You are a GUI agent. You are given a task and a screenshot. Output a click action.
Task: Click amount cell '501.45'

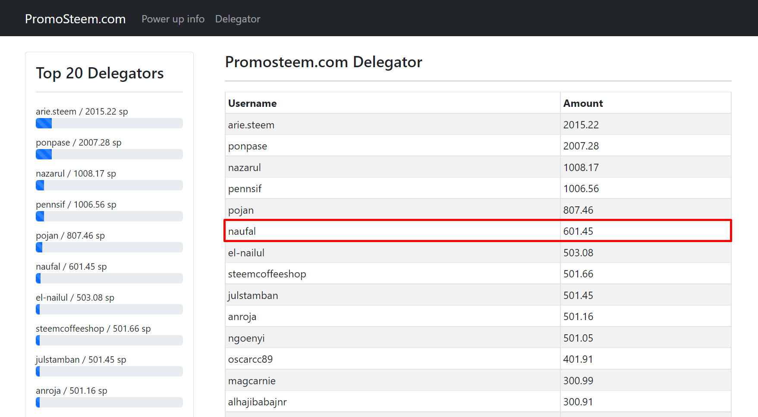645,295
